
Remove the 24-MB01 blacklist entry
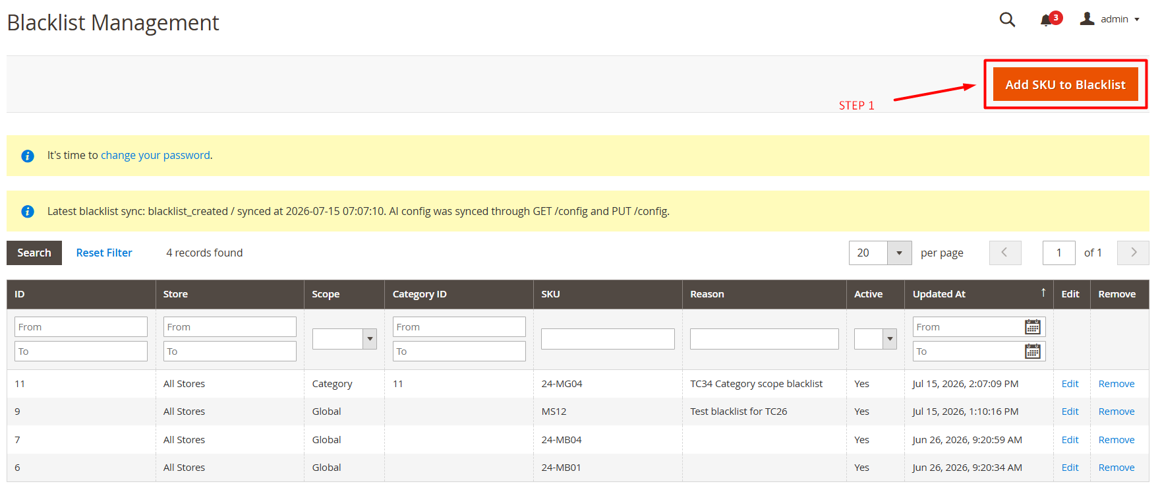click(1116, 468)
